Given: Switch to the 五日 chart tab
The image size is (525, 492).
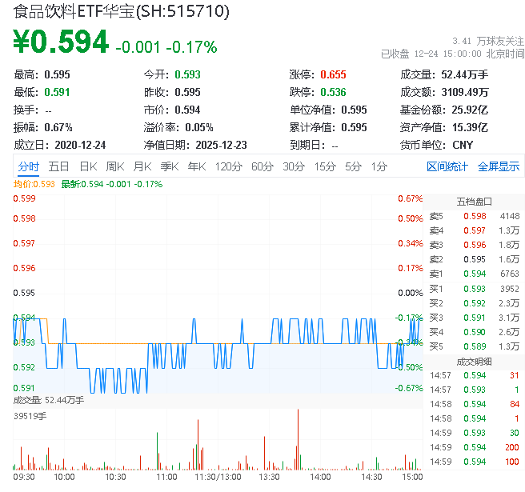Looking at the screenshot, I should coord(58,166).
